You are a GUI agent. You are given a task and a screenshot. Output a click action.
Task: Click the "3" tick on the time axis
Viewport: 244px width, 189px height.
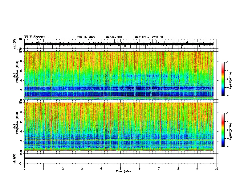(82, 169)
